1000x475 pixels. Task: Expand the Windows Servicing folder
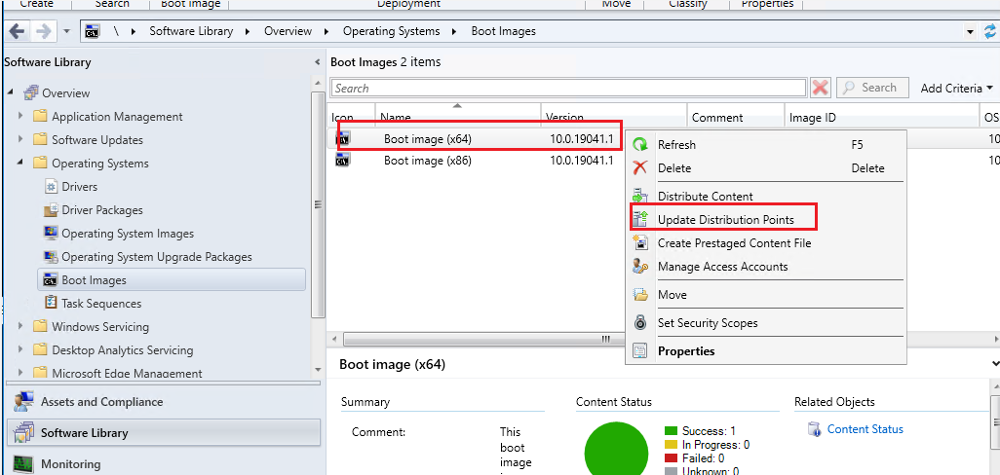tap(21, 327)
